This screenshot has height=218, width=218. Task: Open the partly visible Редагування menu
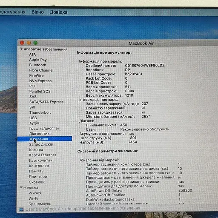(13, 12)
